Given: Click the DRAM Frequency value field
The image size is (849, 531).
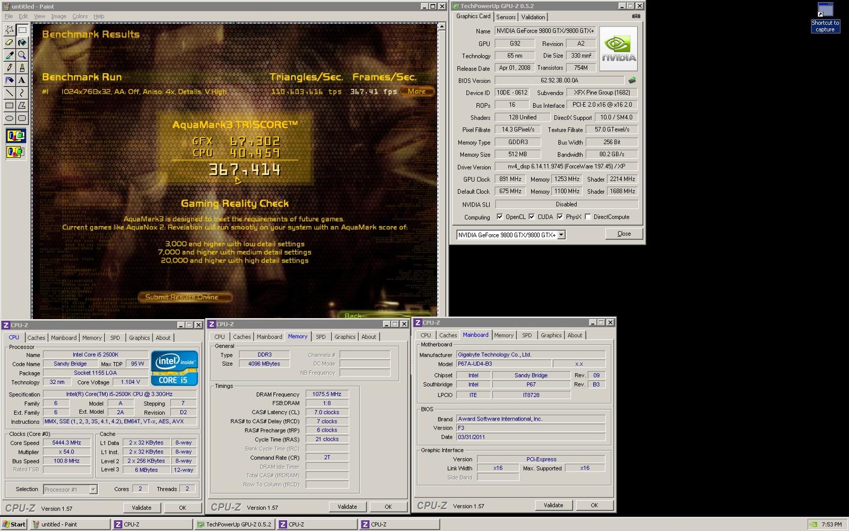Looking at the screenshot, I should pos(327,394).
